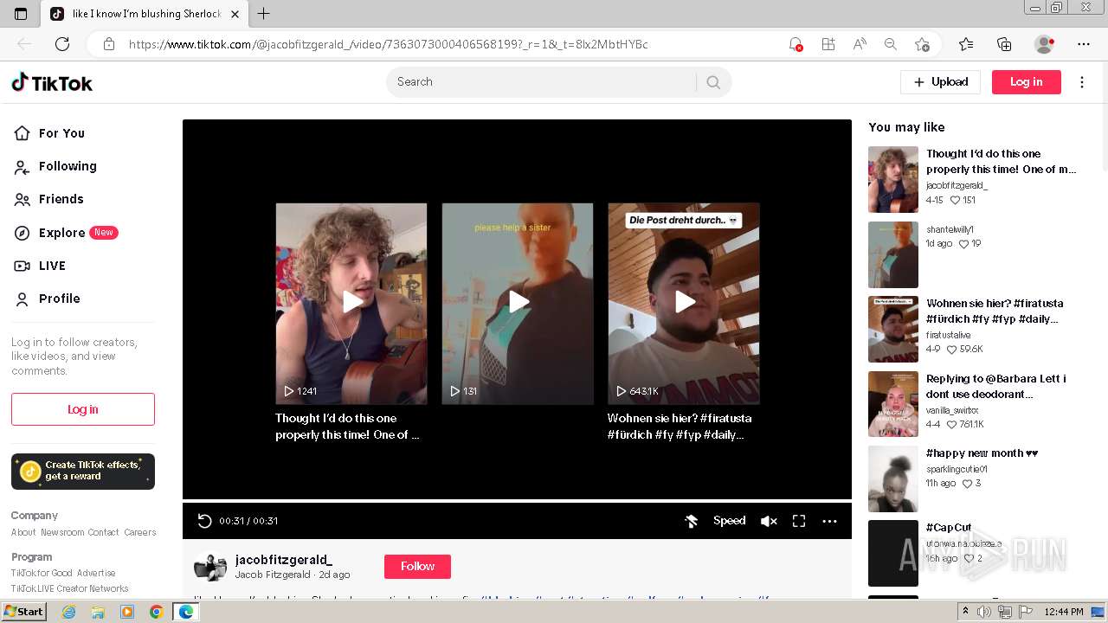This screenshot has width=1108, height=623.
Task: Open the header three-dot more menu
Action: point(1082,82)
